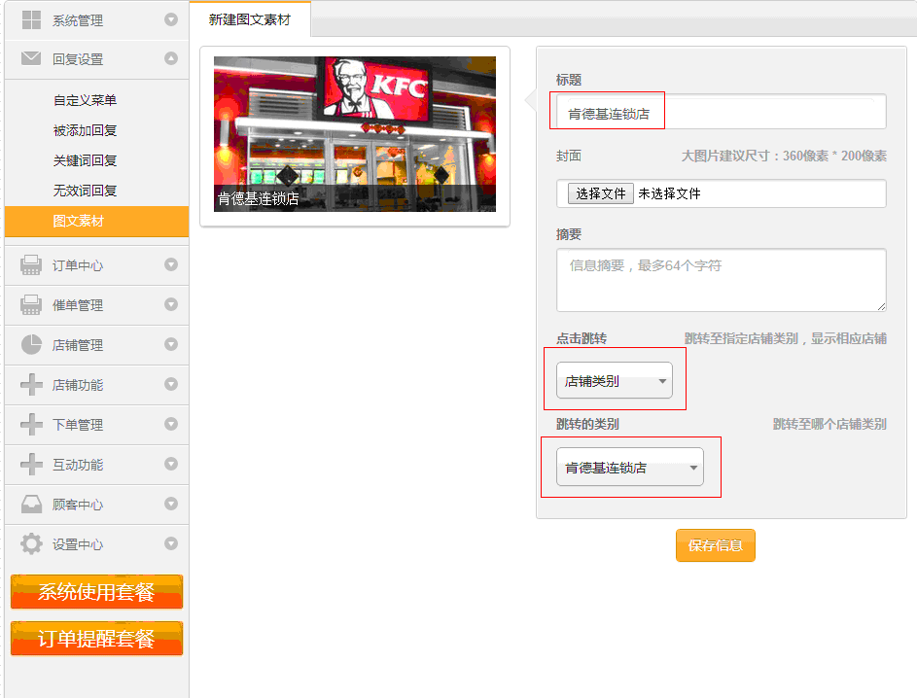Open 自定义菜单 submenu item

85,100
